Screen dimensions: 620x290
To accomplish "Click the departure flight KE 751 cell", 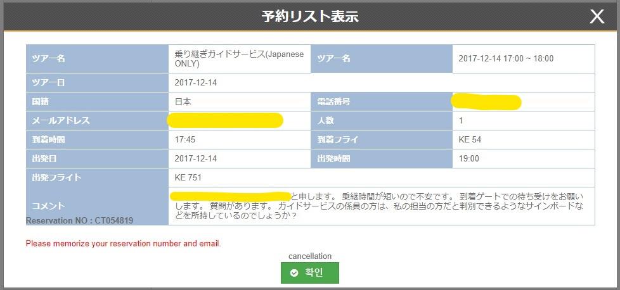I will click(382, 178).
